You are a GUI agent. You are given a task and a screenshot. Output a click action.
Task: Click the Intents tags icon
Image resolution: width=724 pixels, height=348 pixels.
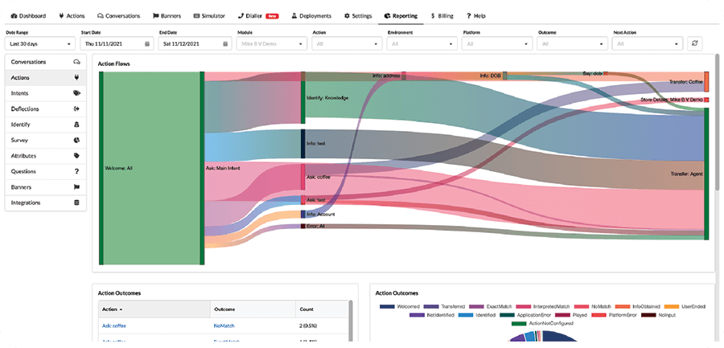pyautogui.click(x=76, y=93)
